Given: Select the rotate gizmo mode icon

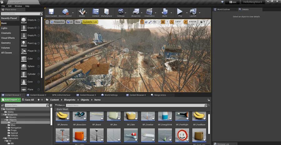Looking at the screenshot, I should (146, 22).
